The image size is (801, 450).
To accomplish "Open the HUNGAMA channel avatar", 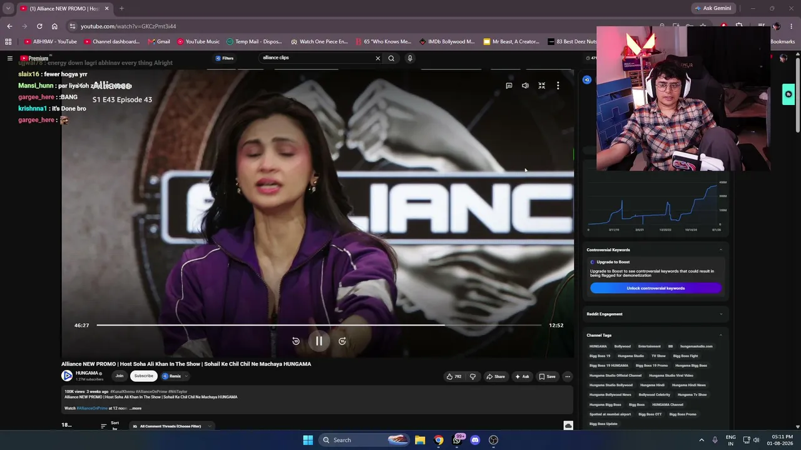I will tap(67, 376).
